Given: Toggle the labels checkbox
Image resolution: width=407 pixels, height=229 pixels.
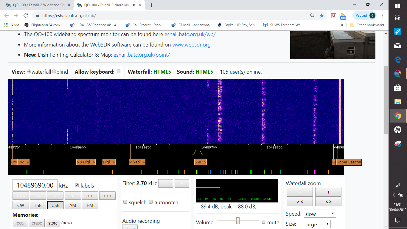Looking at the screenshot, I should tap(77, 185).
